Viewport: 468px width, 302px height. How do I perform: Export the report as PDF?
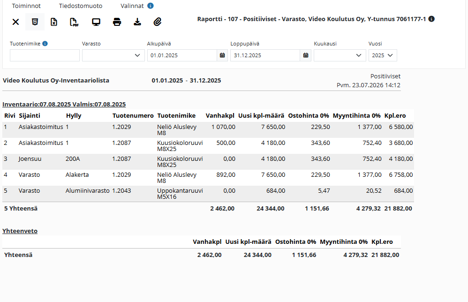pos(74,22)
